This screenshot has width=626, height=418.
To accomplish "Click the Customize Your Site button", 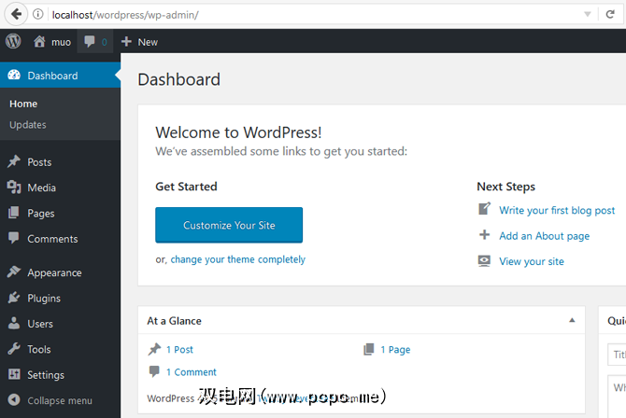I will [229, 225].
